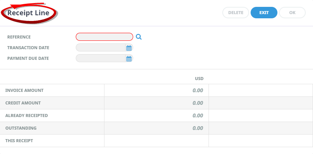Click the Reference input field
Screen dimensions: 313x154
104,37
